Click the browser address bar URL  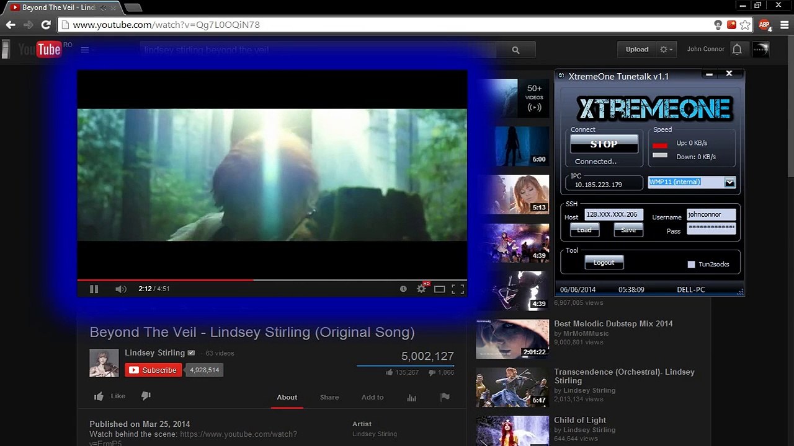click(x=166, y=25)
